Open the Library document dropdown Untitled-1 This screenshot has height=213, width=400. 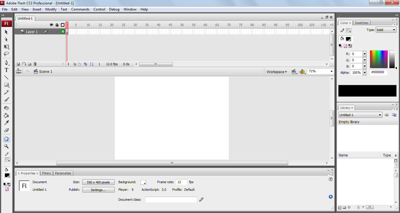tap(360, 115)
